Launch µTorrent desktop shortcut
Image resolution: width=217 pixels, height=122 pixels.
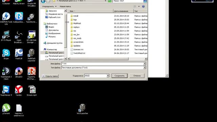(6, 109)
